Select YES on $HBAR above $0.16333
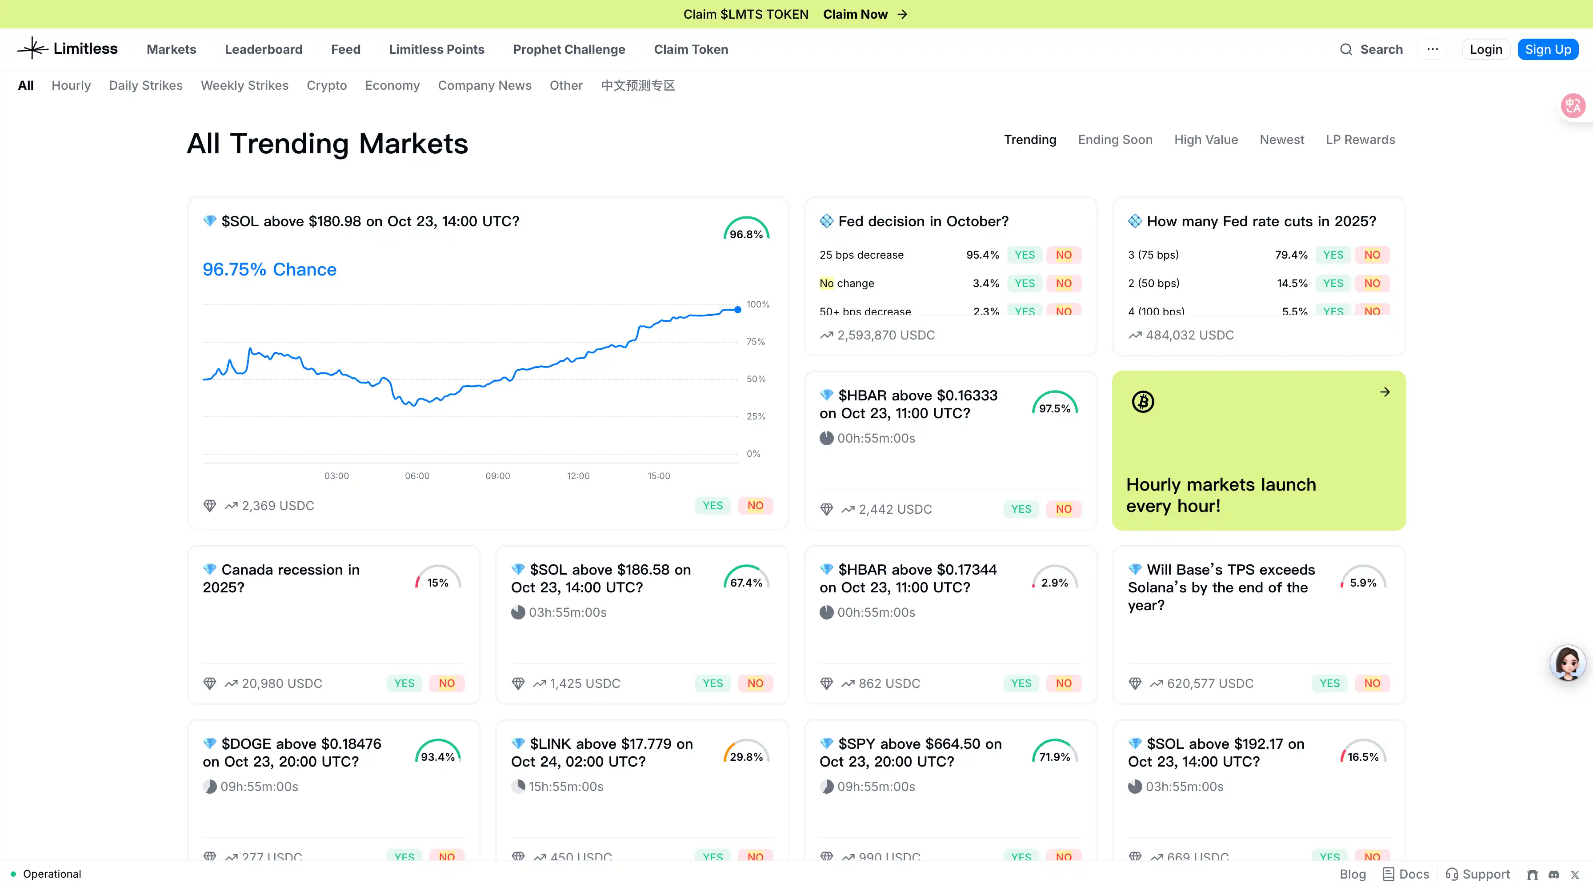 [1021, 509]
